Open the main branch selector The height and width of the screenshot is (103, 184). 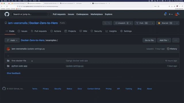pos(12,40)
